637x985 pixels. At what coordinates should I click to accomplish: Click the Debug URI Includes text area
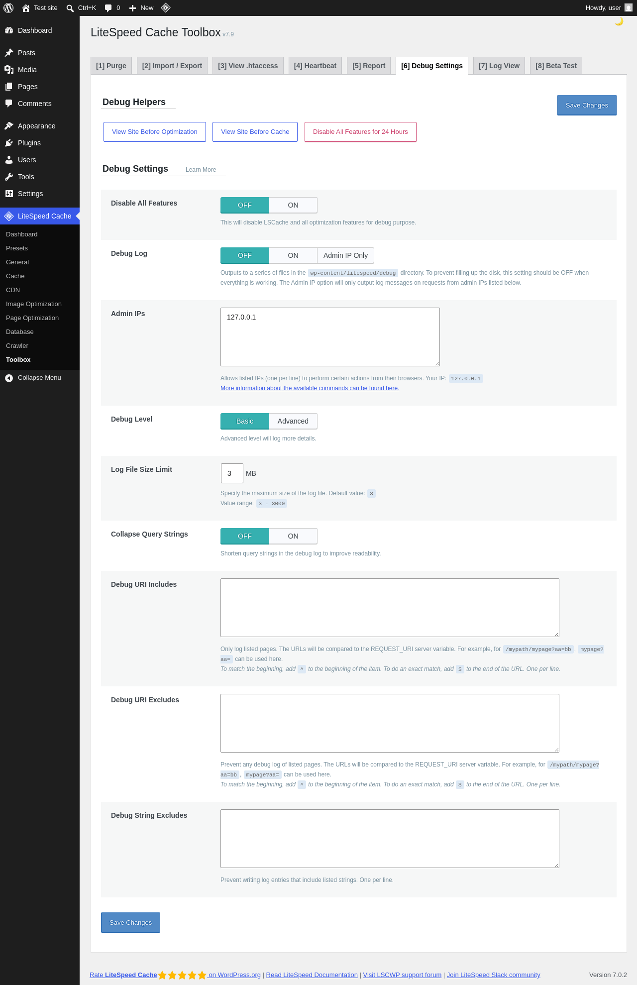[x=390, y=608]
